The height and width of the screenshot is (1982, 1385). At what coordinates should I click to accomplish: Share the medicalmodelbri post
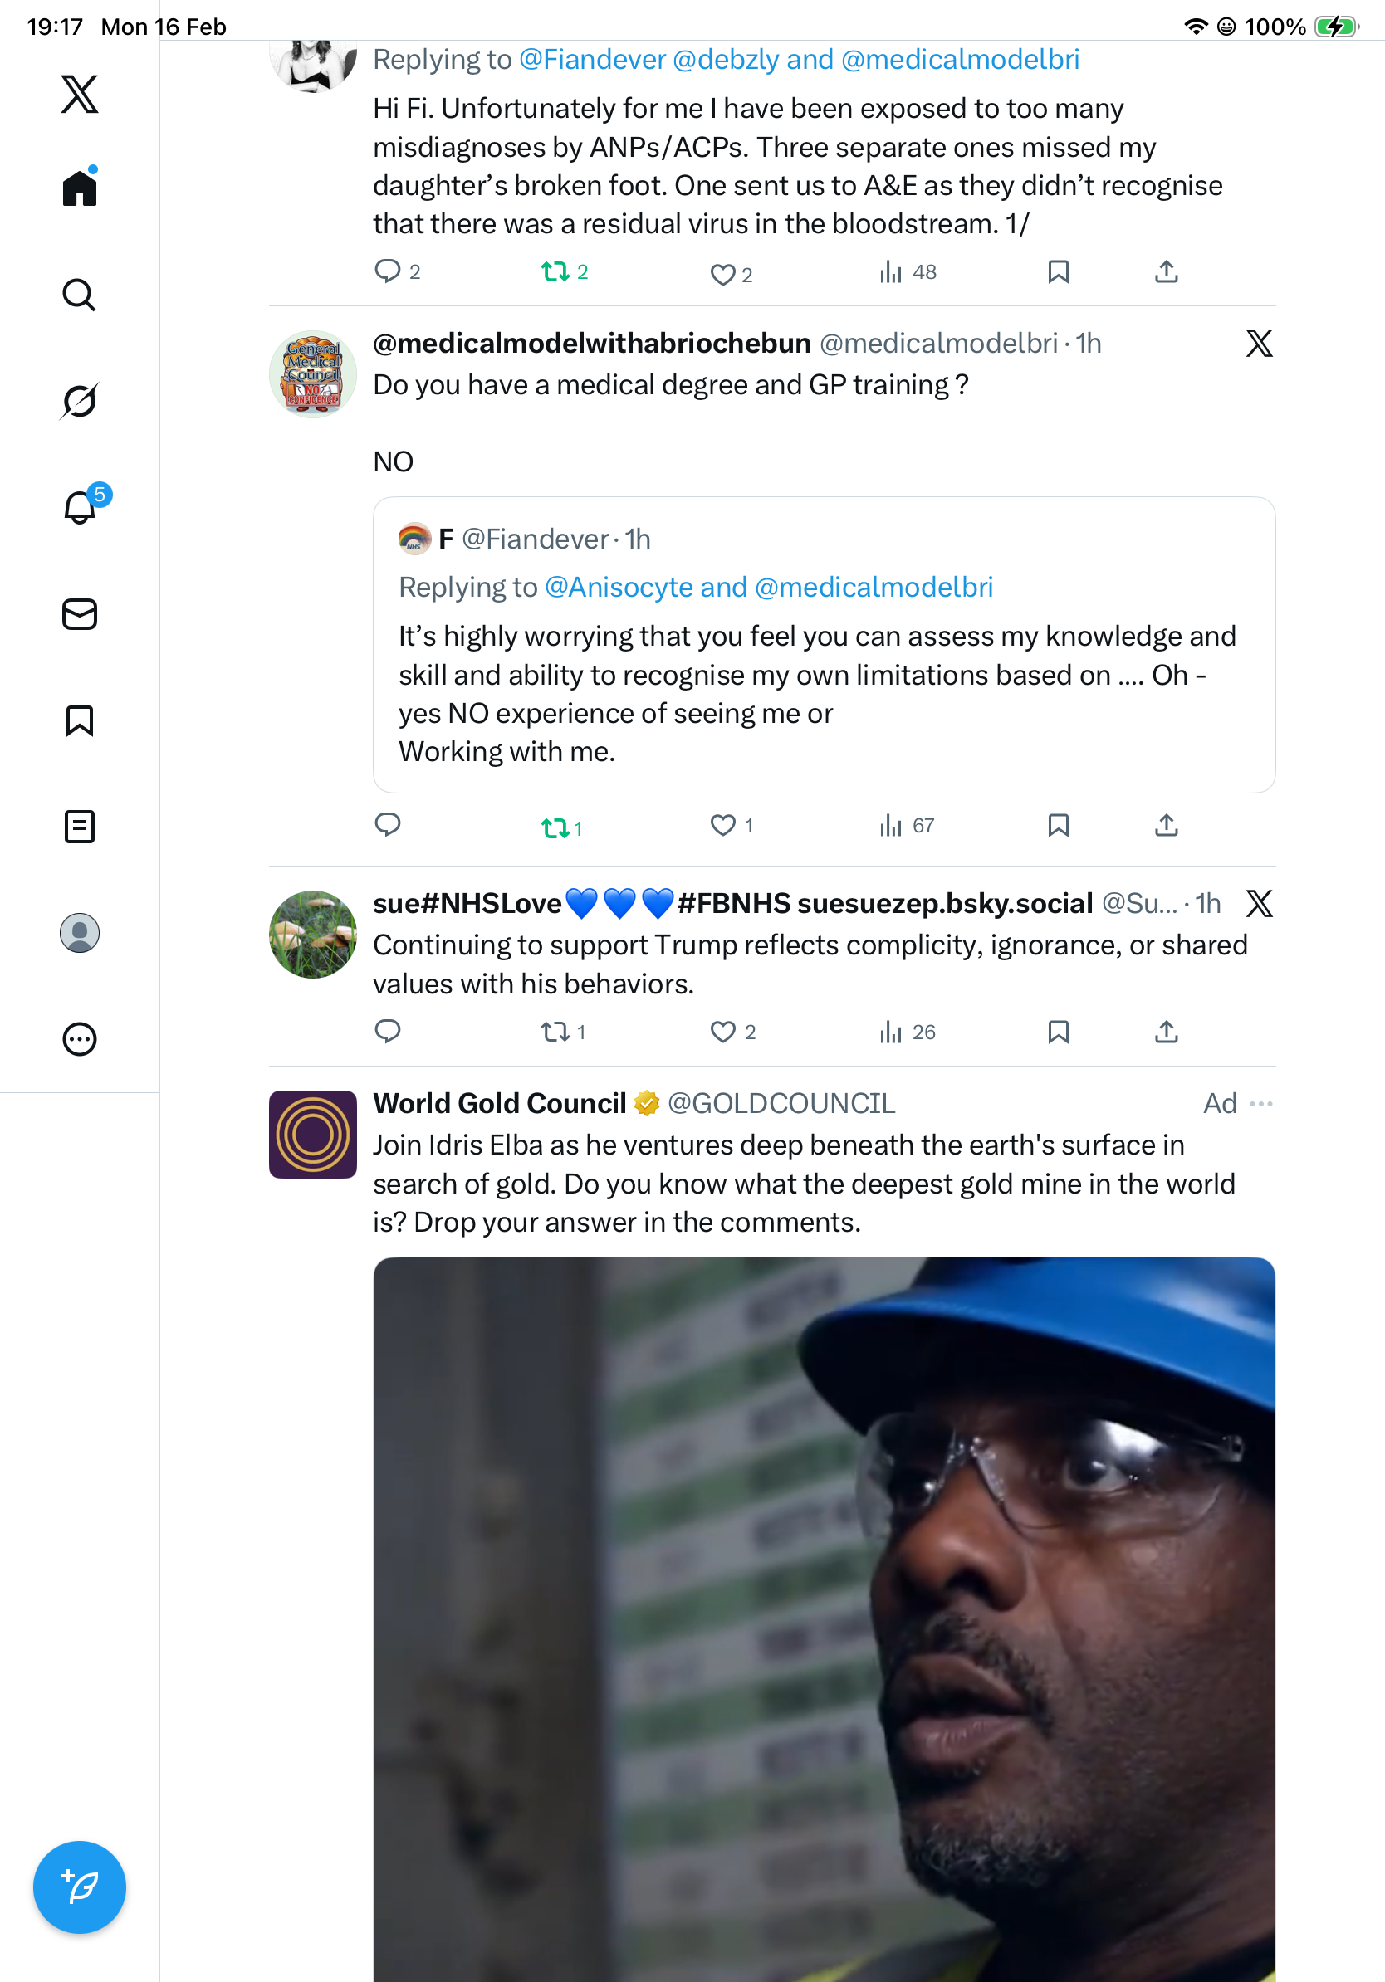tap(1166, 826)
